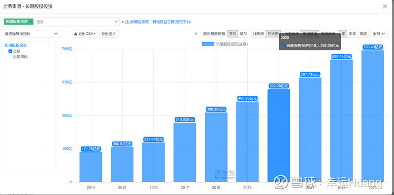394x195 pixels.
Task: Close the 长期股权投资 dialog with the X icon
Action: pos(385,6)
